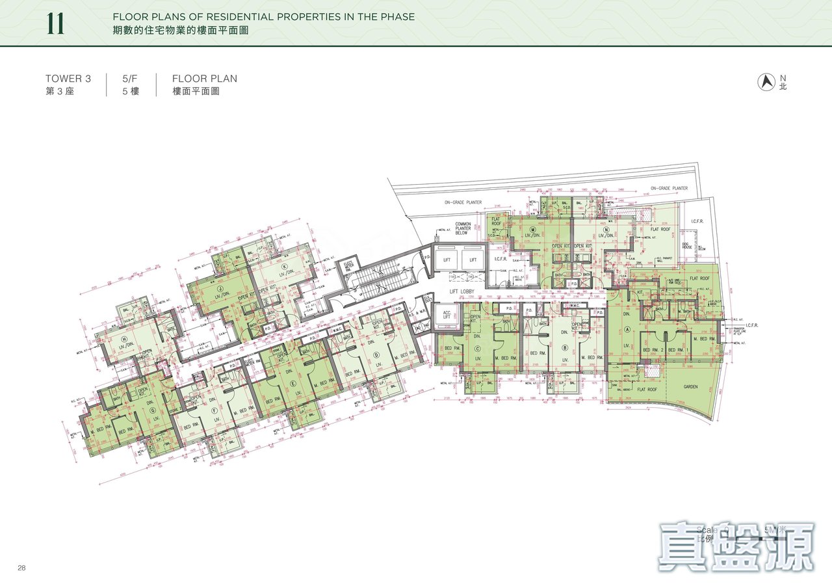Click the "第3座" label

(x=60, y=92)
